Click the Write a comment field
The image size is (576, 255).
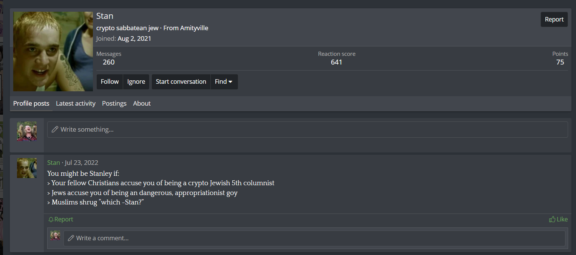[x=314, y=238]
